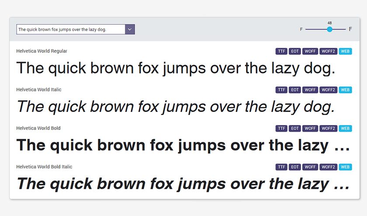This screenshot has height=216, width=367.
Task: Download WOFF2 for Helvetica World Bold Italic
Action: point(329,167)
